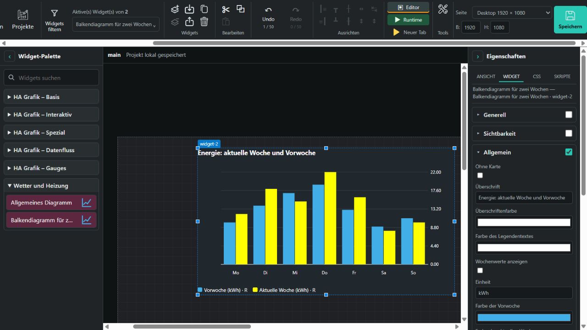Collapse the Wetter und Heizung group
The image size is (587, 330).
pos(51,186)
